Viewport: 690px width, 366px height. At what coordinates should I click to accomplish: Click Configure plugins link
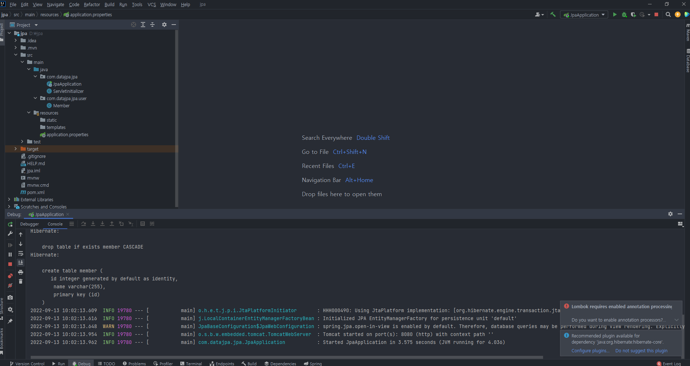click(x=590, y=350)
